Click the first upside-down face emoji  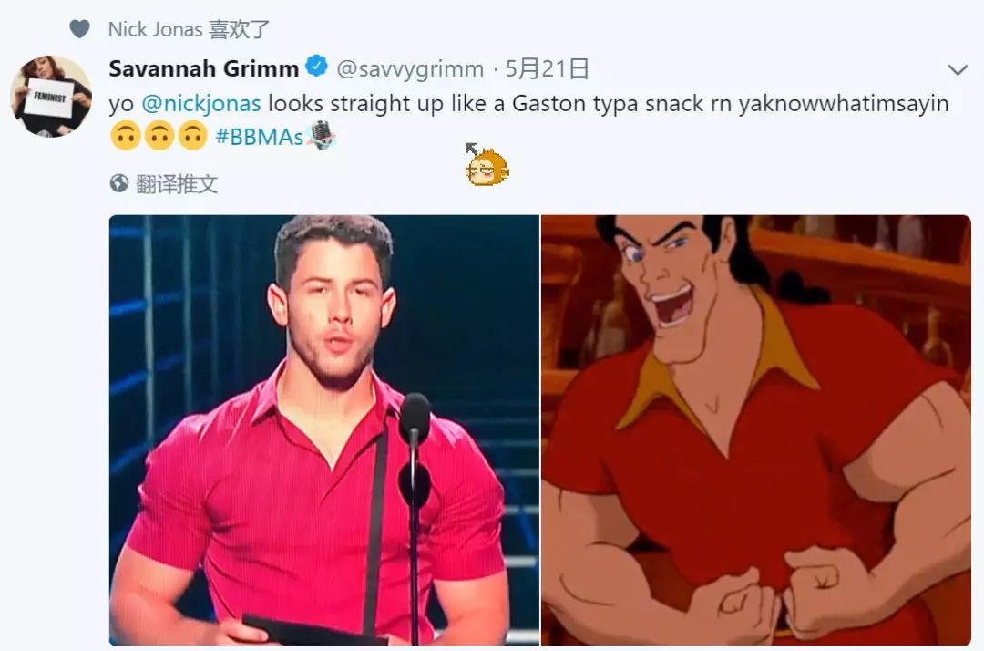pyautogui.click(x=126, y=136)
